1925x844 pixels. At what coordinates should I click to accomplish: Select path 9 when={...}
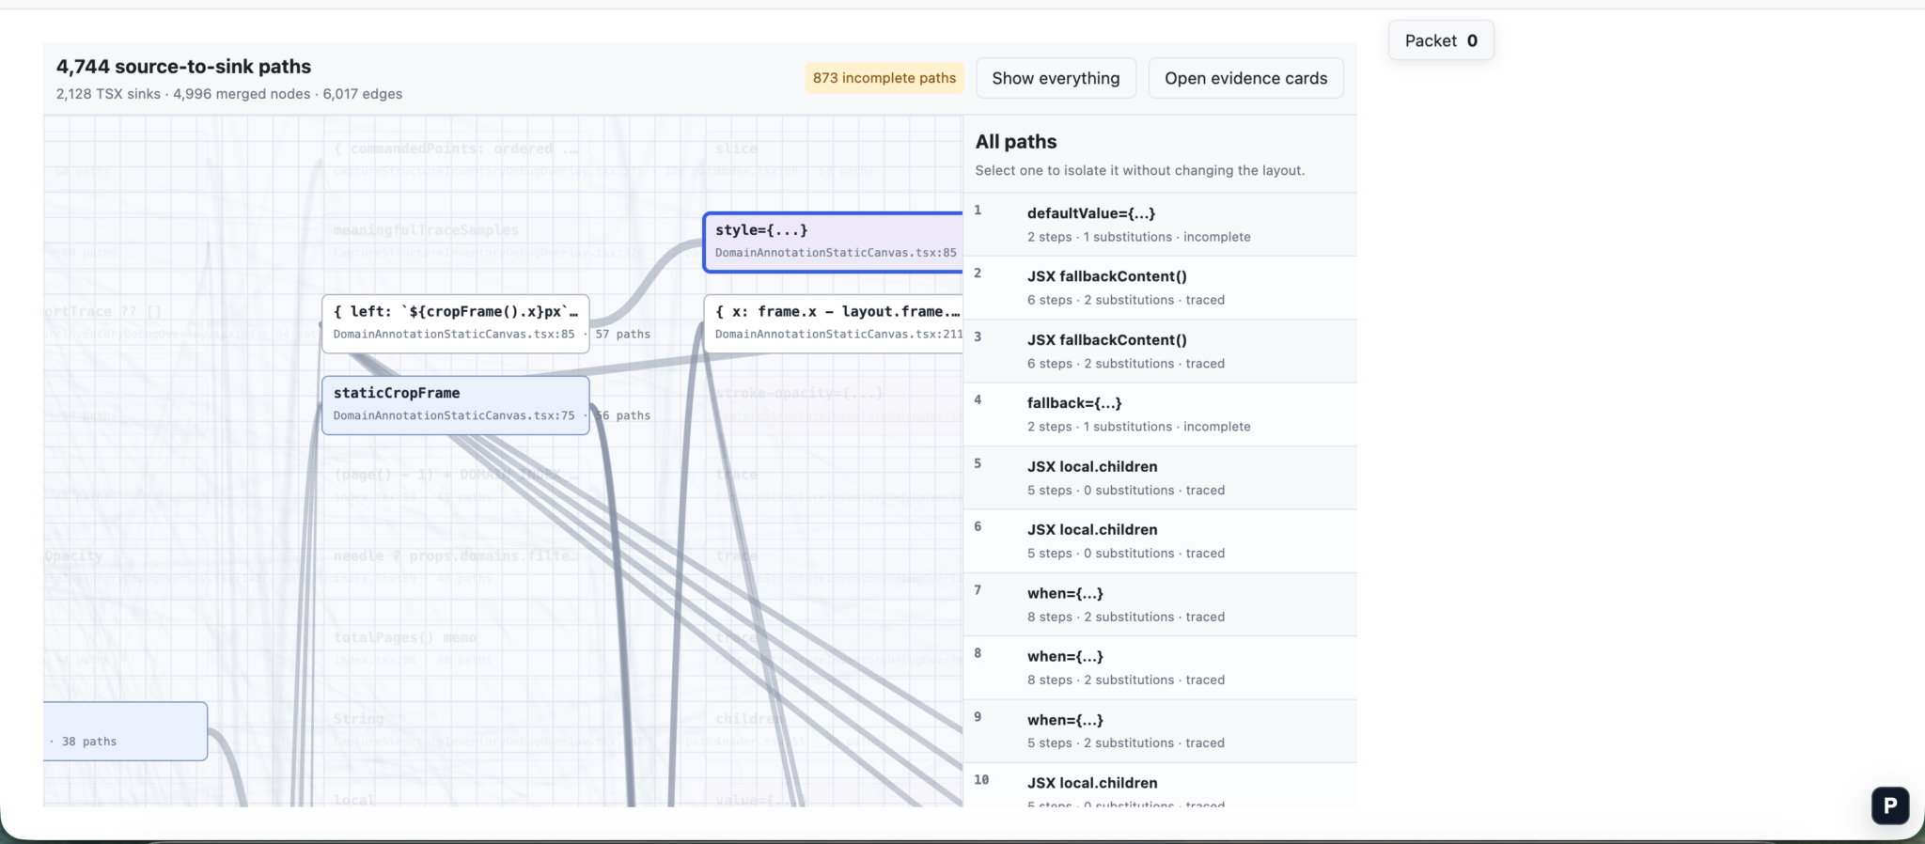coord(1160,731)
